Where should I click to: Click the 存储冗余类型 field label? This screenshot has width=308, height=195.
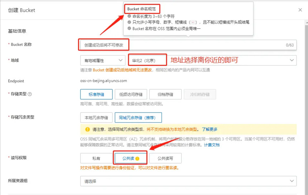(23, 117)
